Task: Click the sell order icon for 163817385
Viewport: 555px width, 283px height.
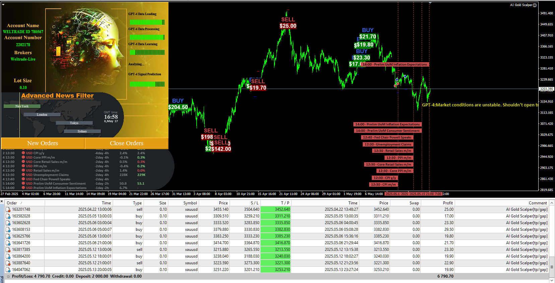Action: click(x=8, y=250)
